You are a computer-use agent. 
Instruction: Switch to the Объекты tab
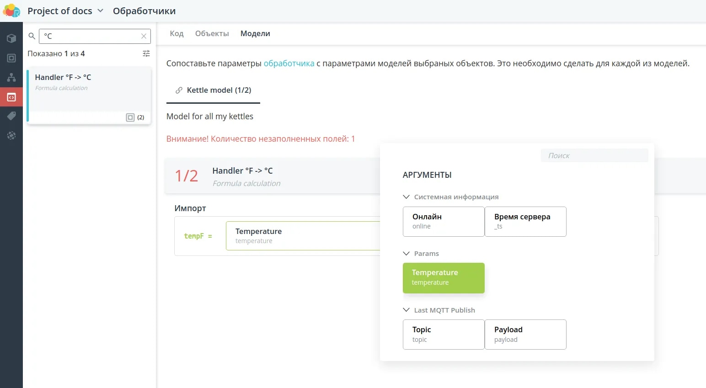(x=212, y=33)
